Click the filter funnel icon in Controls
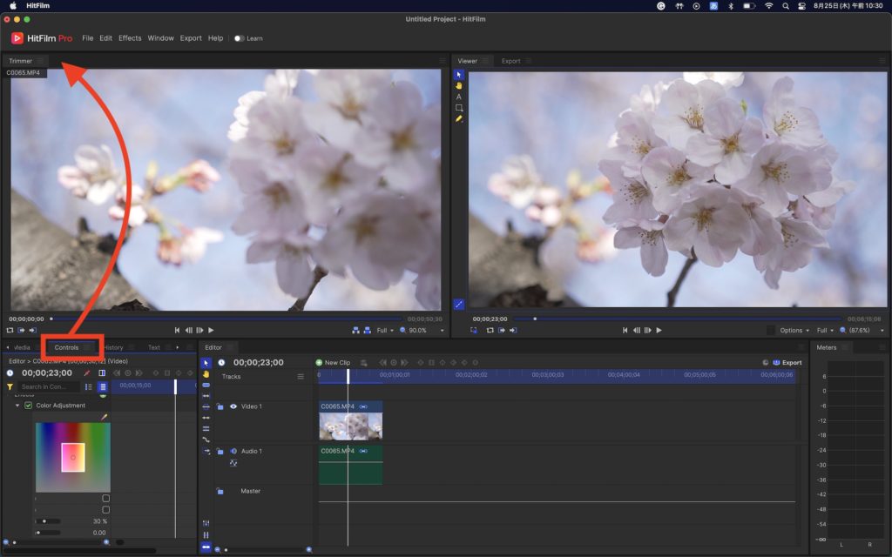The height and width of the screenshot is (557, 892). click(10, 386)
